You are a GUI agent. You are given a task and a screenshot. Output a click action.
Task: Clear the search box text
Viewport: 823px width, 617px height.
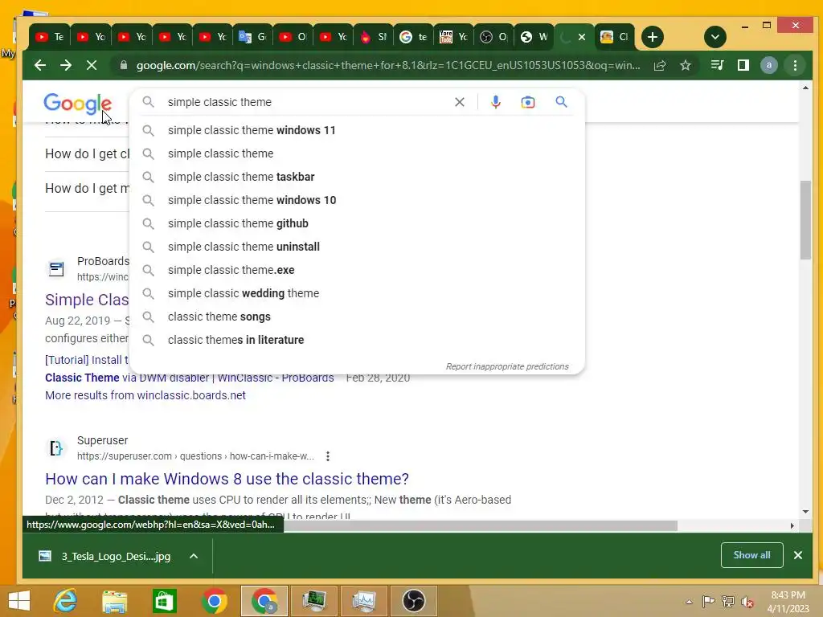[x=459, y=102]
